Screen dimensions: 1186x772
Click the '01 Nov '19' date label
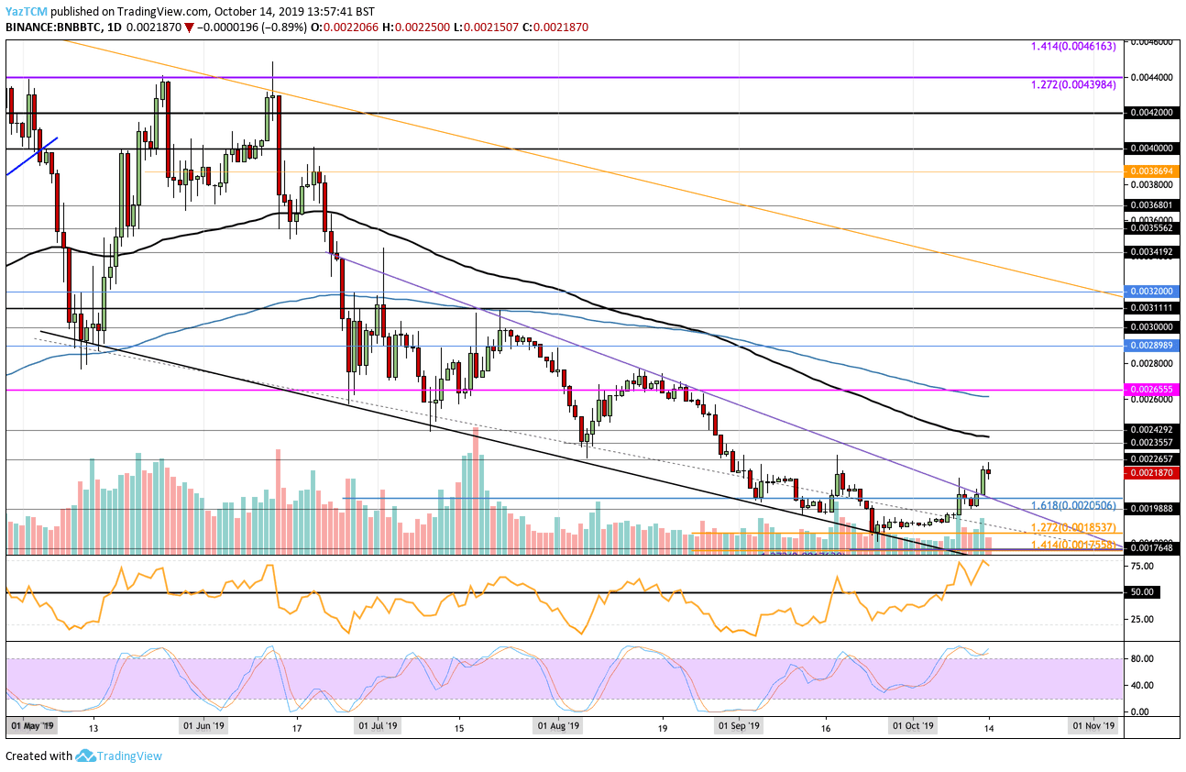pos(1094,726)
